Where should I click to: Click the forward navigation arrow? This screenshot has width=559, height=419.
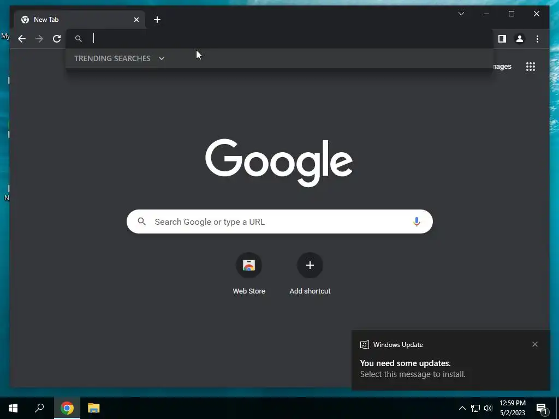click(39, 39)
